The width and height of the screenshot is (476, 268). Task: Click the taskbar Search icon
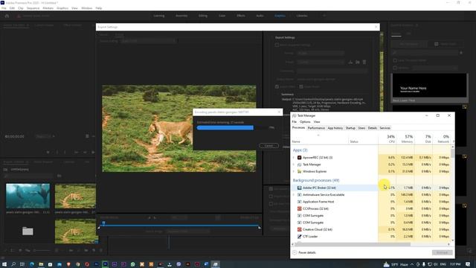tap(13, 264)
